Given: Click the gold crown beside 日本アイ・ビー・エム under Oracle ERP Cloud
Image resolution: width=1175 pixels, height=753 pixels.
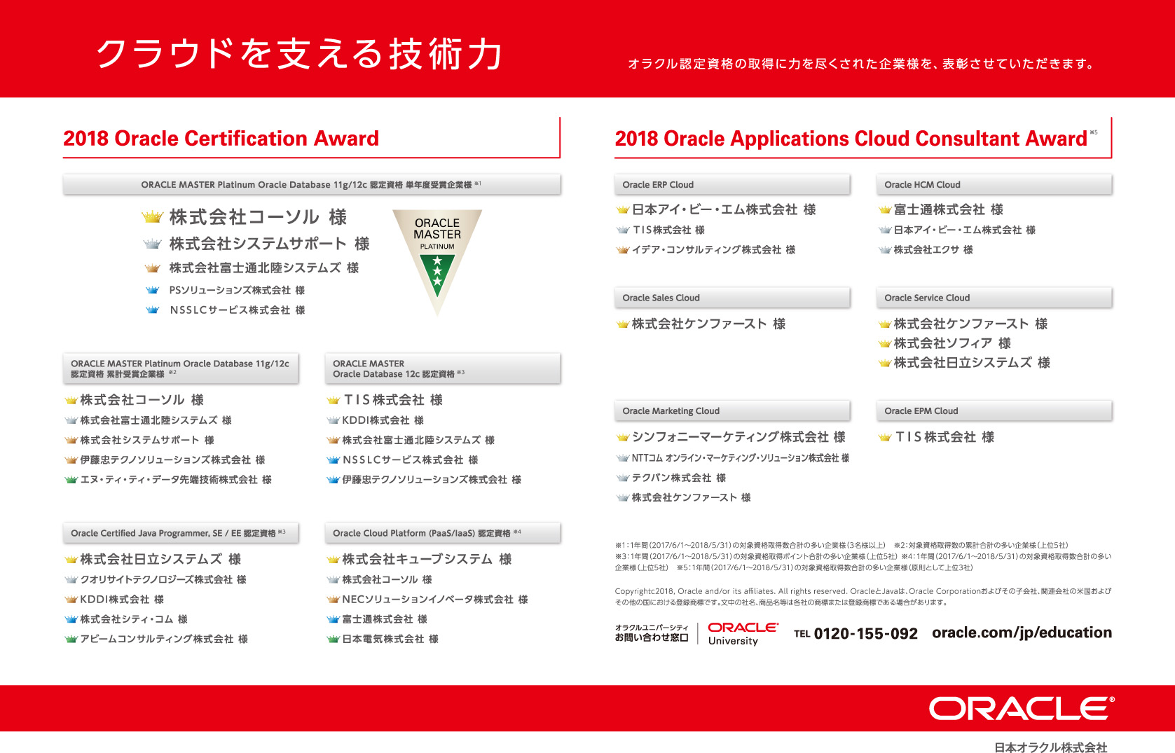Looking at the screenshot, I should point(623,209).
